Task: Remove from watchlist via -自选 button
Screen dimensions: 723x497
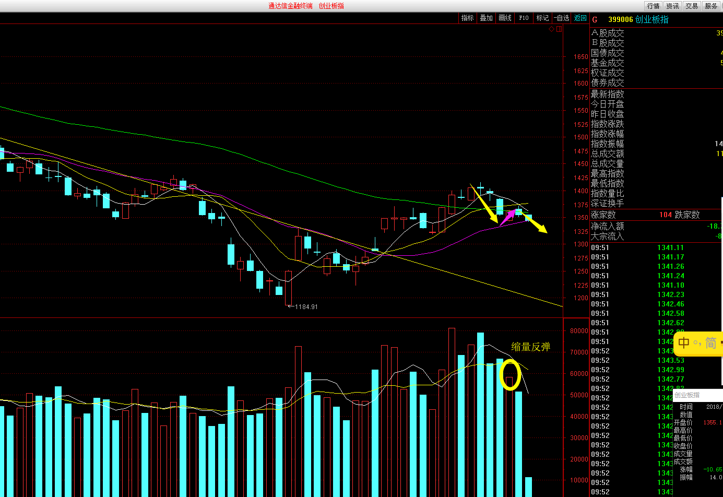Action: coord(562,18)
